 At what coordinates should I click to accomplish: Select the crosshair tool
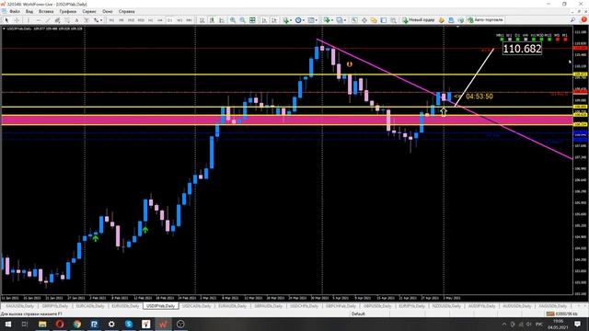click(x=17, y=20)
